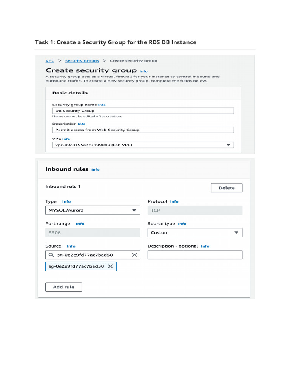Open Info next to Create security group
Screen dimensions: 290x387
point(143,71)
